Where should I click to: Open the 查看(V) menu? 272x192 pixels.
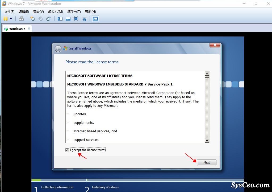coord(38,12)
